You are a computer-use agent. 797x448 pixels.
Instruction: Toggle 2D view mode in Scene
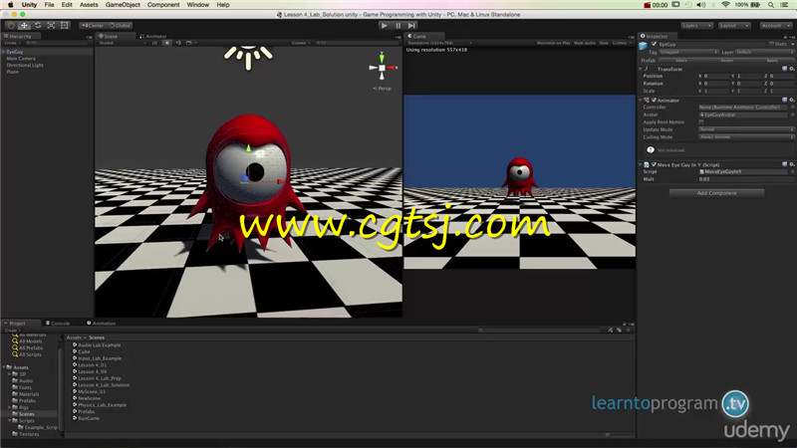click(x=154, y=43)
